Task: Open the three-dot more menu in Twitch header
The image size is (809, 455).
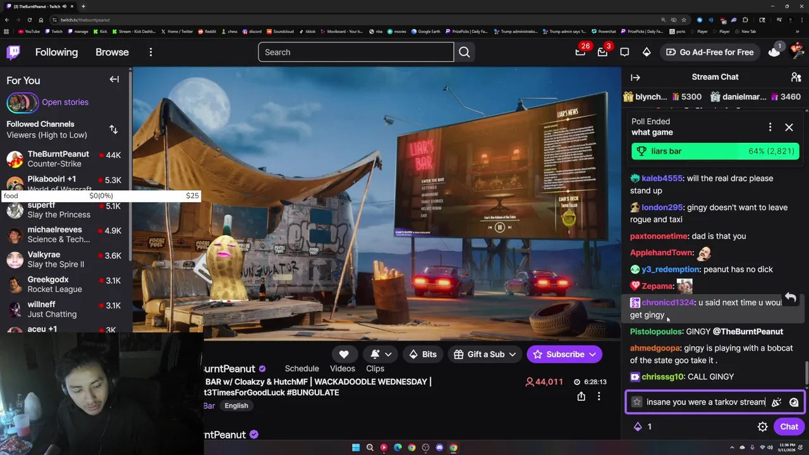Action: (150, 52)
